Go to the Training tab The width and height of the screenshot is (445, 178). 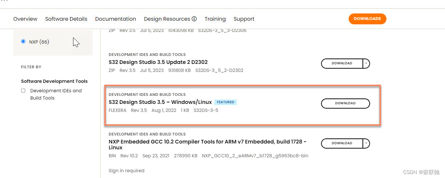pos(215,19)
